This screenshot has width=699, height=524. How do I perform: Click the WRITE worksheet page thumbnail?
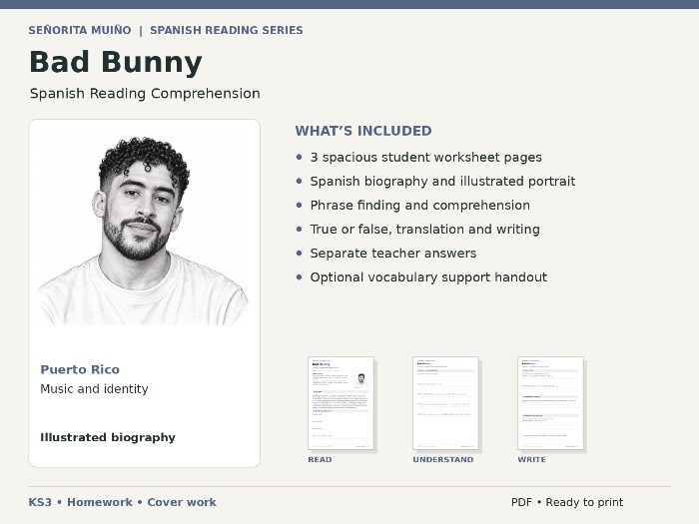coord(550,403)
